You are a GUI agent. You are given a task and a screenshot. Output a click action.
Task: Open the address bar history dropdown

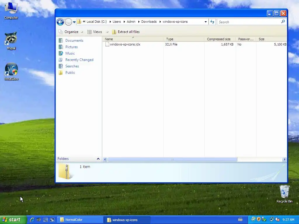(206, 22)
